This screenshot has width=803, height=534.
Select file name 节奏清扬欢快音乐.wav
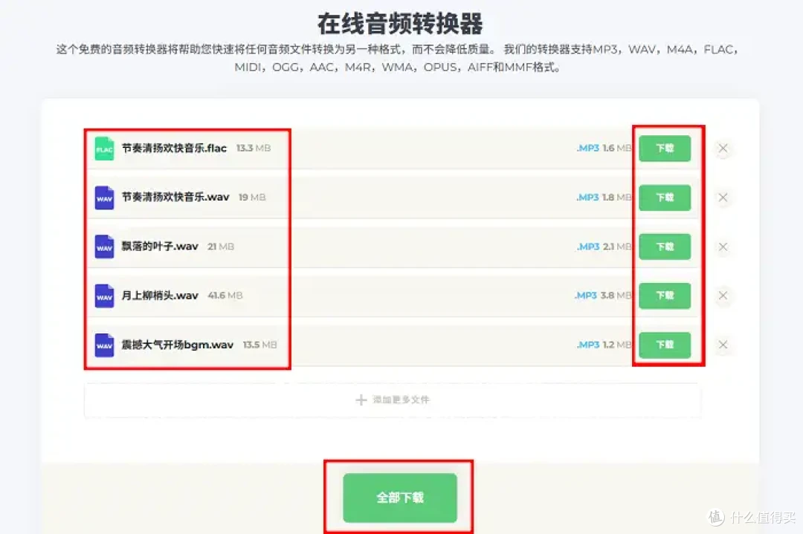(x=175, y=198)
